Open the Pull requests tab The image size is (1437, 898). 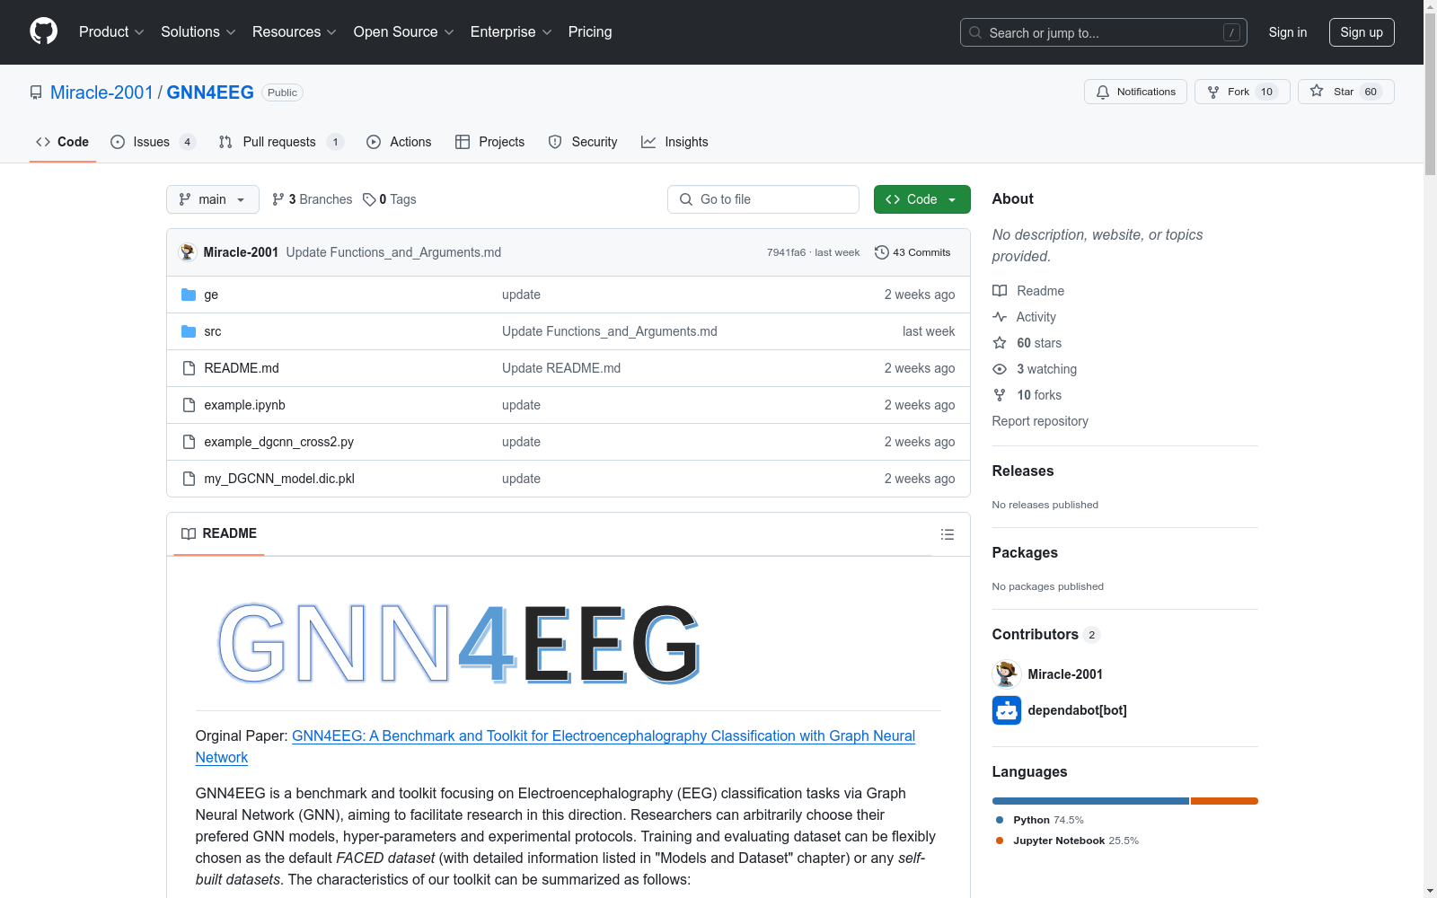coord(281,142)
